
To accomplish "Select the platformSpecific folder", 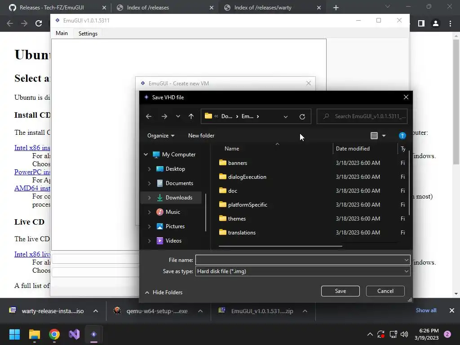I will pos(248,205).
